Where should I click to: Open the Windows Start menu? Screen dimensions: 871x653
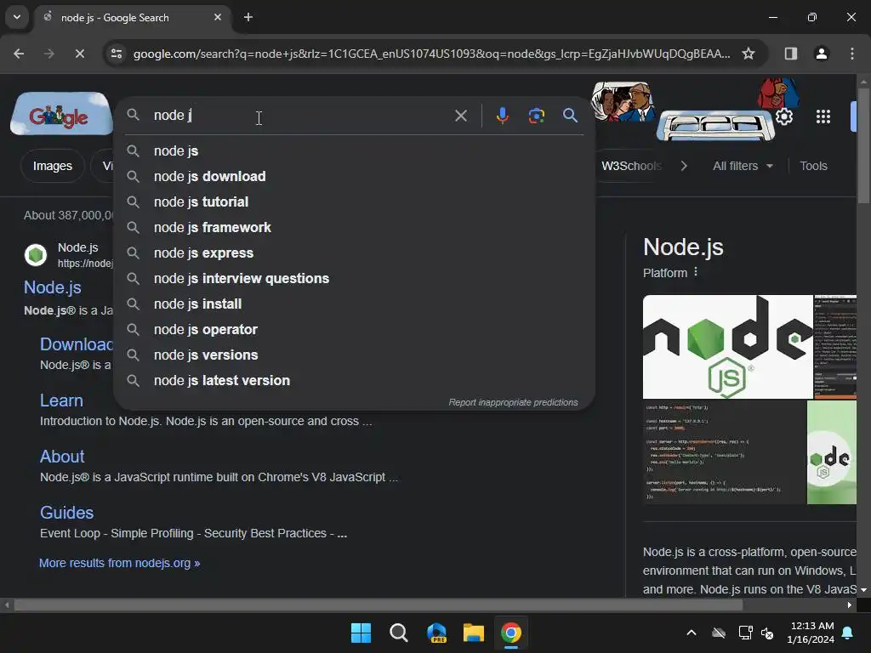(x=361, y=633)
